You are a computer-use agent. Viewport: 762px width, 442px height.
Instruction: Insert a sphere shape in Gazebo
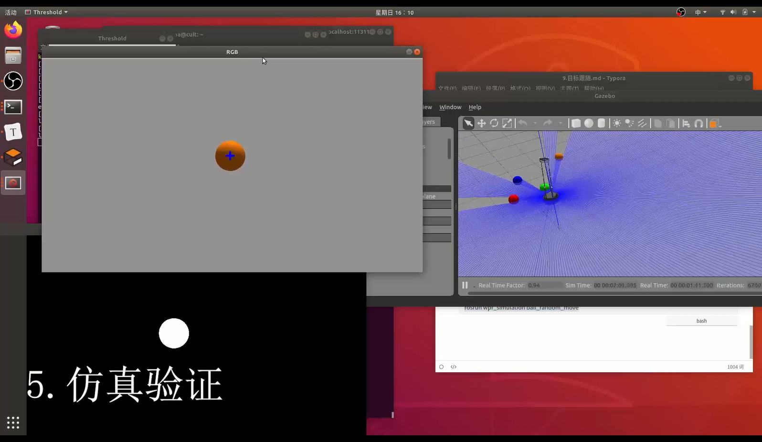click(589, 124)
